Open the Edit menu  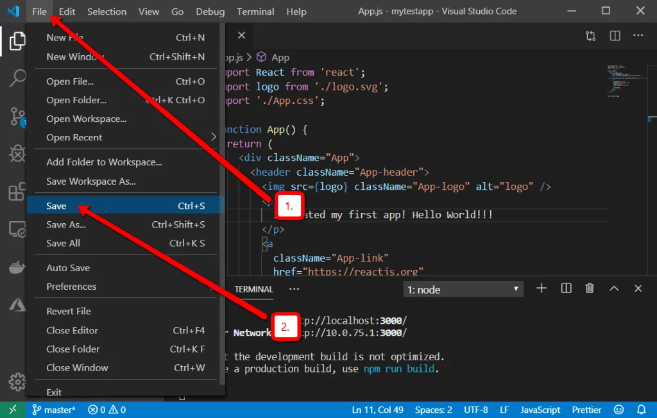[67, 12]
